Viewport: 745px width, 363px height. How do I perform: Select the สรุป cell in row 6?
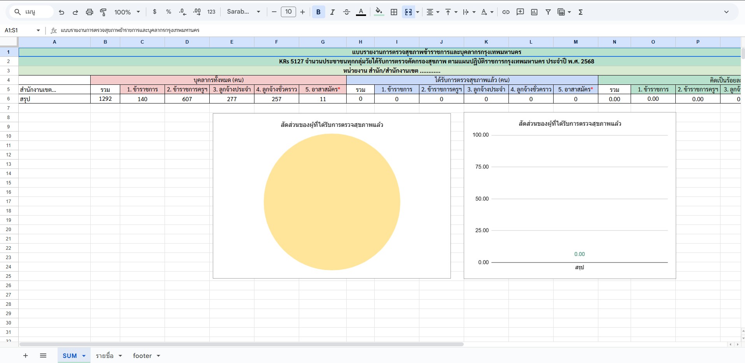[x=54, y=99]
